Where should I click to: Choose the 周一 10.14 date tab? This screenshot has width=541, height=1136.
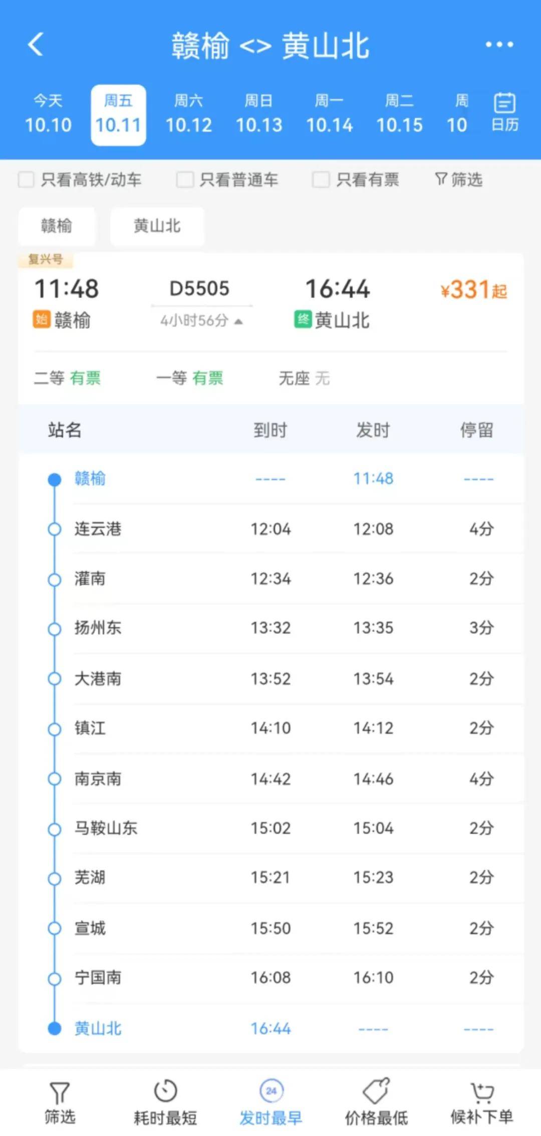tap(329, 115)
